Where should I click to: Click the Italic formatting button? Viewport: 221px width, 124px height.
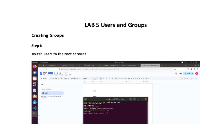pos(104,78)
